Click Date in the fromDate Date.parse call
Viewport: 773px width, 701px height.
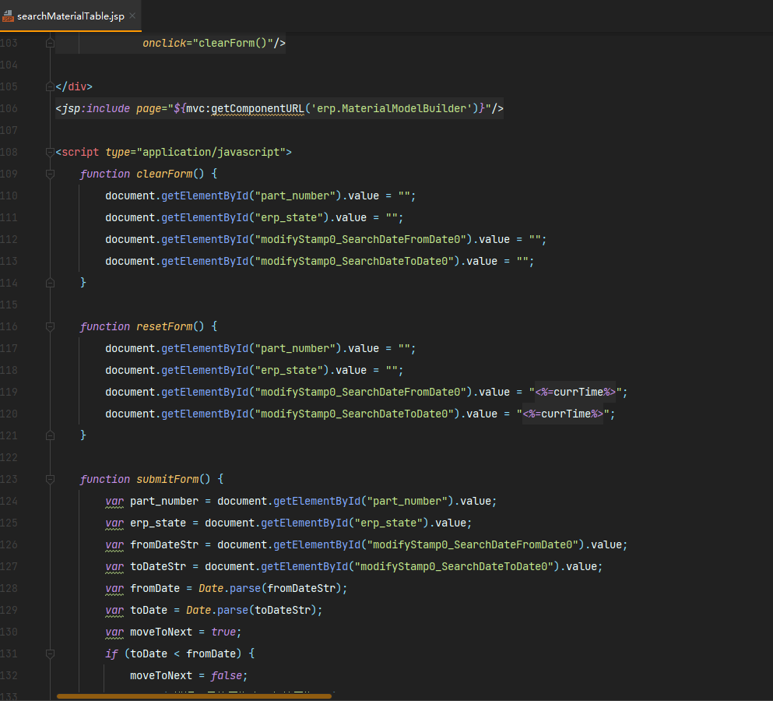click(x=213, y=588)
